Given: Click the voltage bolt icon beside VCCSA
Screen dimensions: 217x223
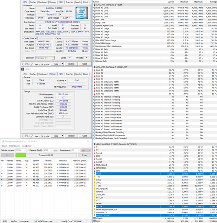Looking at the screenshot, I should (x=95, y=207).
